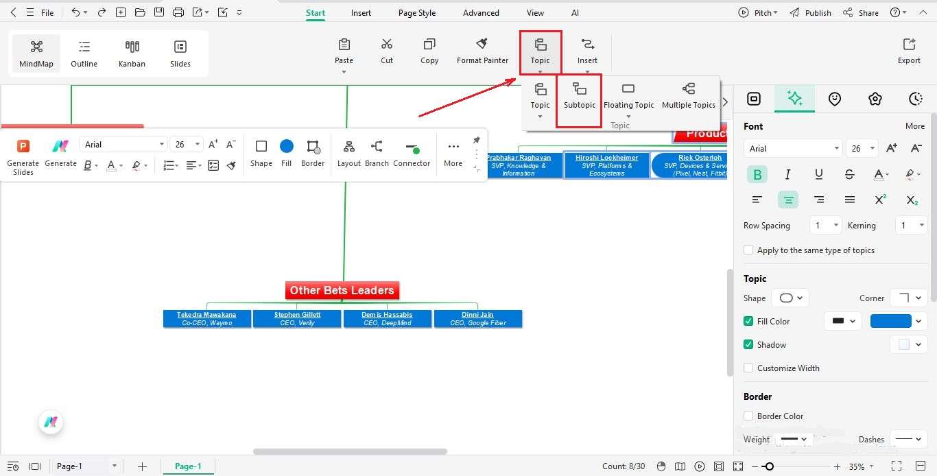Click the Export icon
This screenshot has width=937, height=476.
[x=909, y=45]
